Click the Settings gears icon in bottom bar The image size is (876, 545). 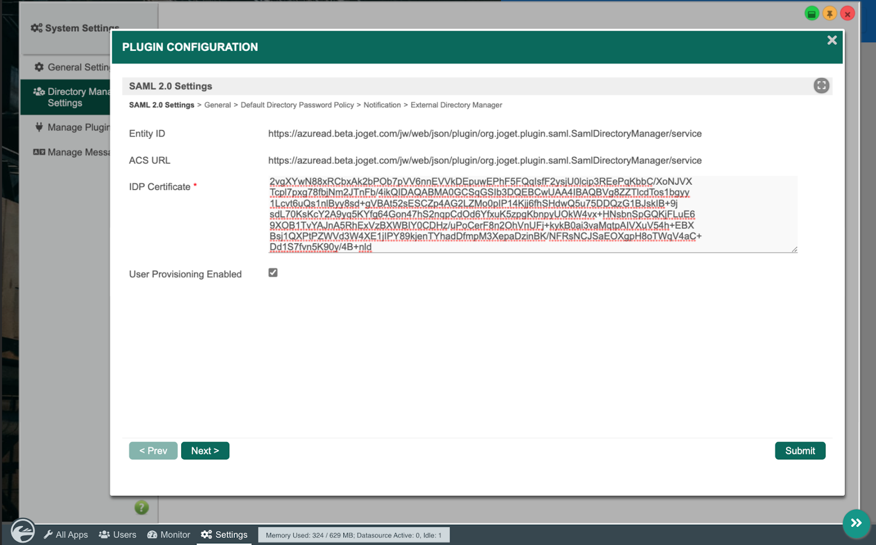point(206,535)
